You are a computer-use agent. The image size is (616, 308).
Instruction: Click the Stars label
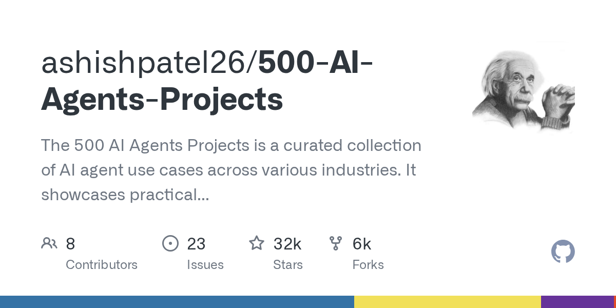coord(288,265)
